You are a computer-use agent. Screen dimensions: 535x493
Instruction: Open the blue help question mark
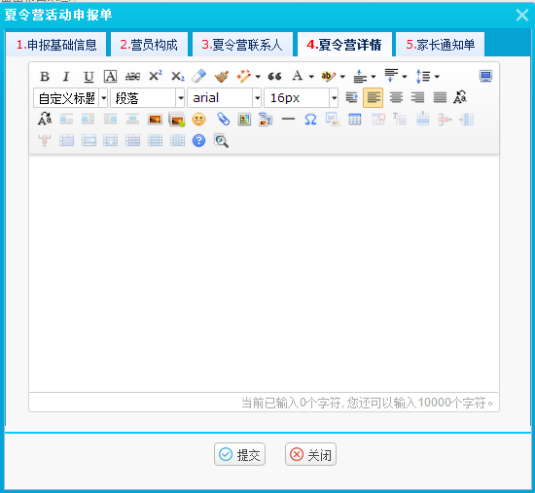pos(198,141)
